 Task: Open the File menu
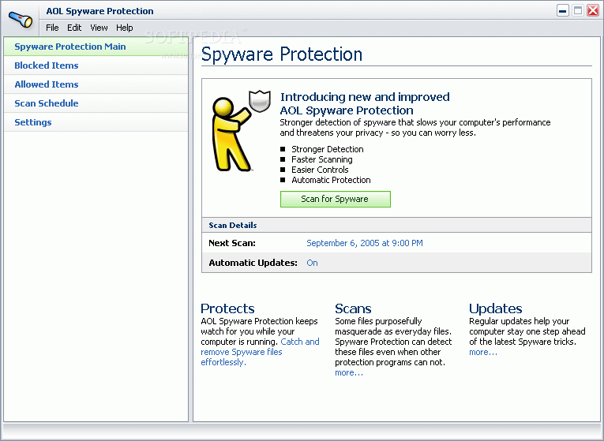click(x=52, y=28)
